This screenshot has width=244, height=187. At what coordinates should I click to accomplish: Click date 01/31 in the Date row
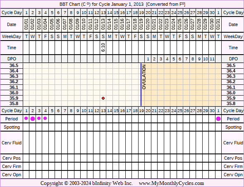218,24
